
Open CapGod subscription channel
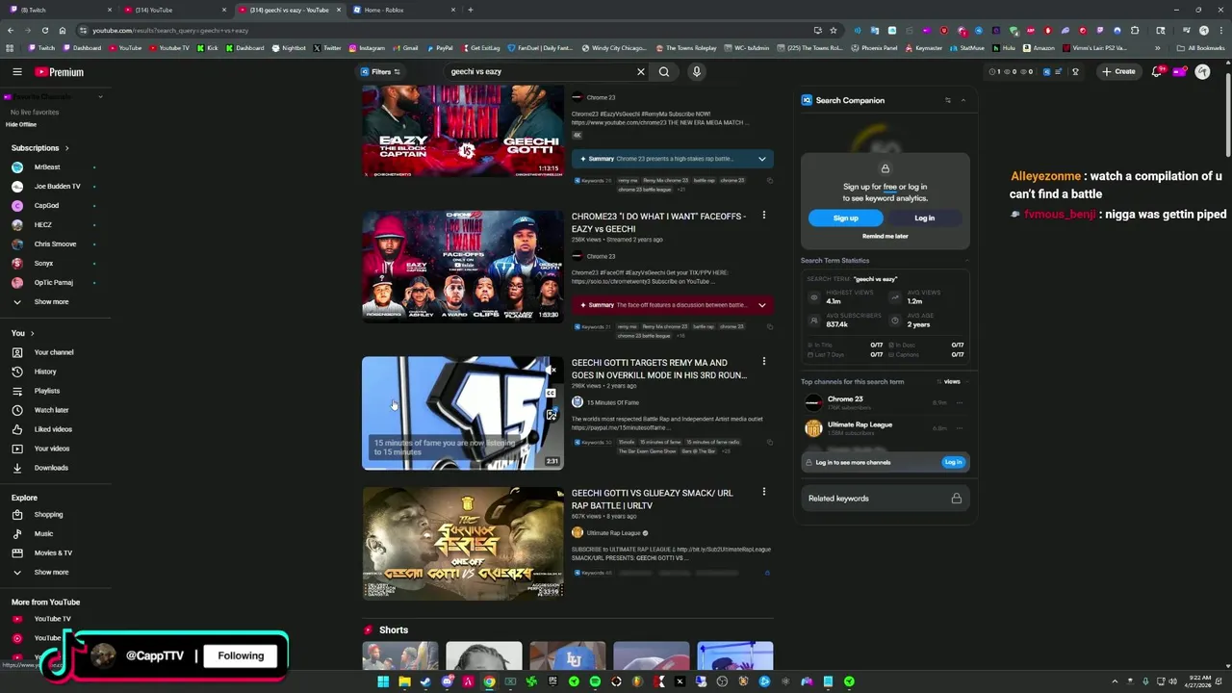pyautogui.click(x=46, y=206)
